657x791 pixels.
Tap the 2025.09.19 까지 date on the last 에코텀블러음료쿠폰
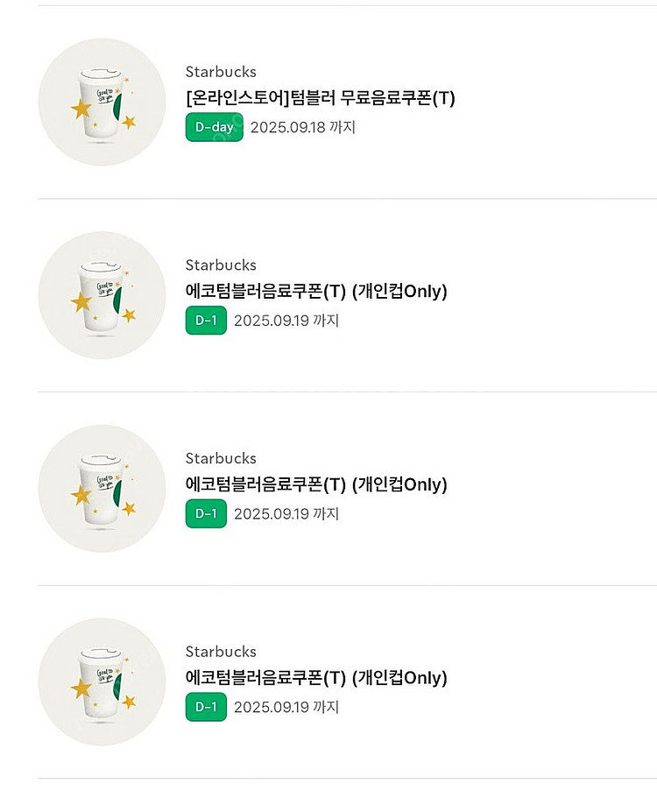click(x=286, y=707)
